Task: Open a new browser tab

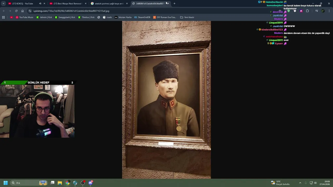Action: click(x=174, y=3)
